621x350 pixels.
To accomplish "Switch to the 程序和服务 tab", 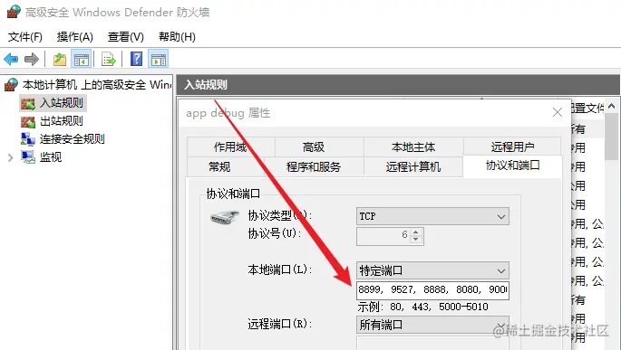I will click(x=314, y=166).
